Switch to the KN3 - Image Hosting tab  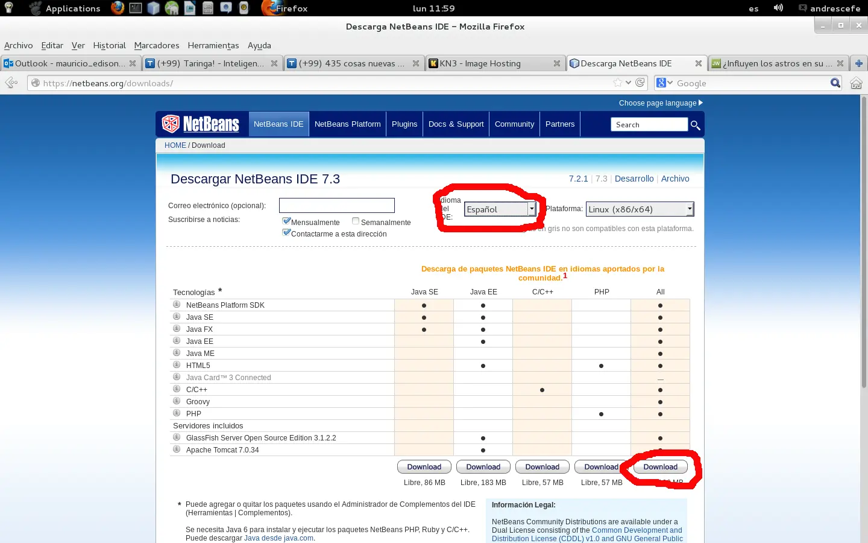pyautogui.click(x=494, y=63)
